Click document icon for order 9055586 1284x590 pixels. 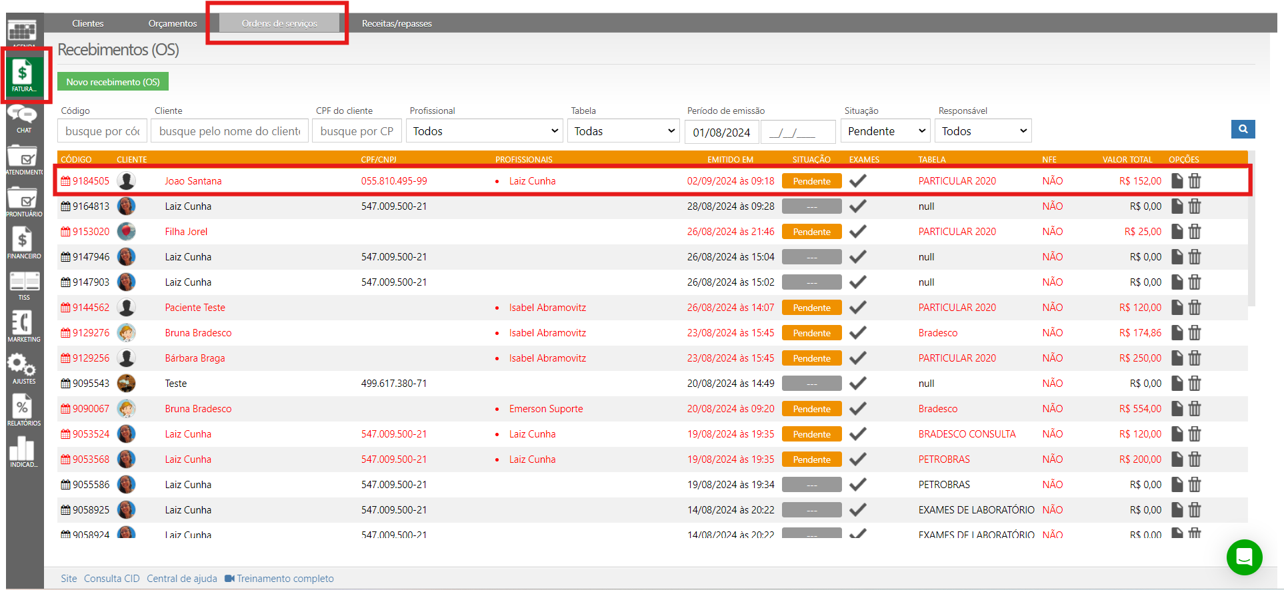pyautogui.click(x=1177, y=485)
